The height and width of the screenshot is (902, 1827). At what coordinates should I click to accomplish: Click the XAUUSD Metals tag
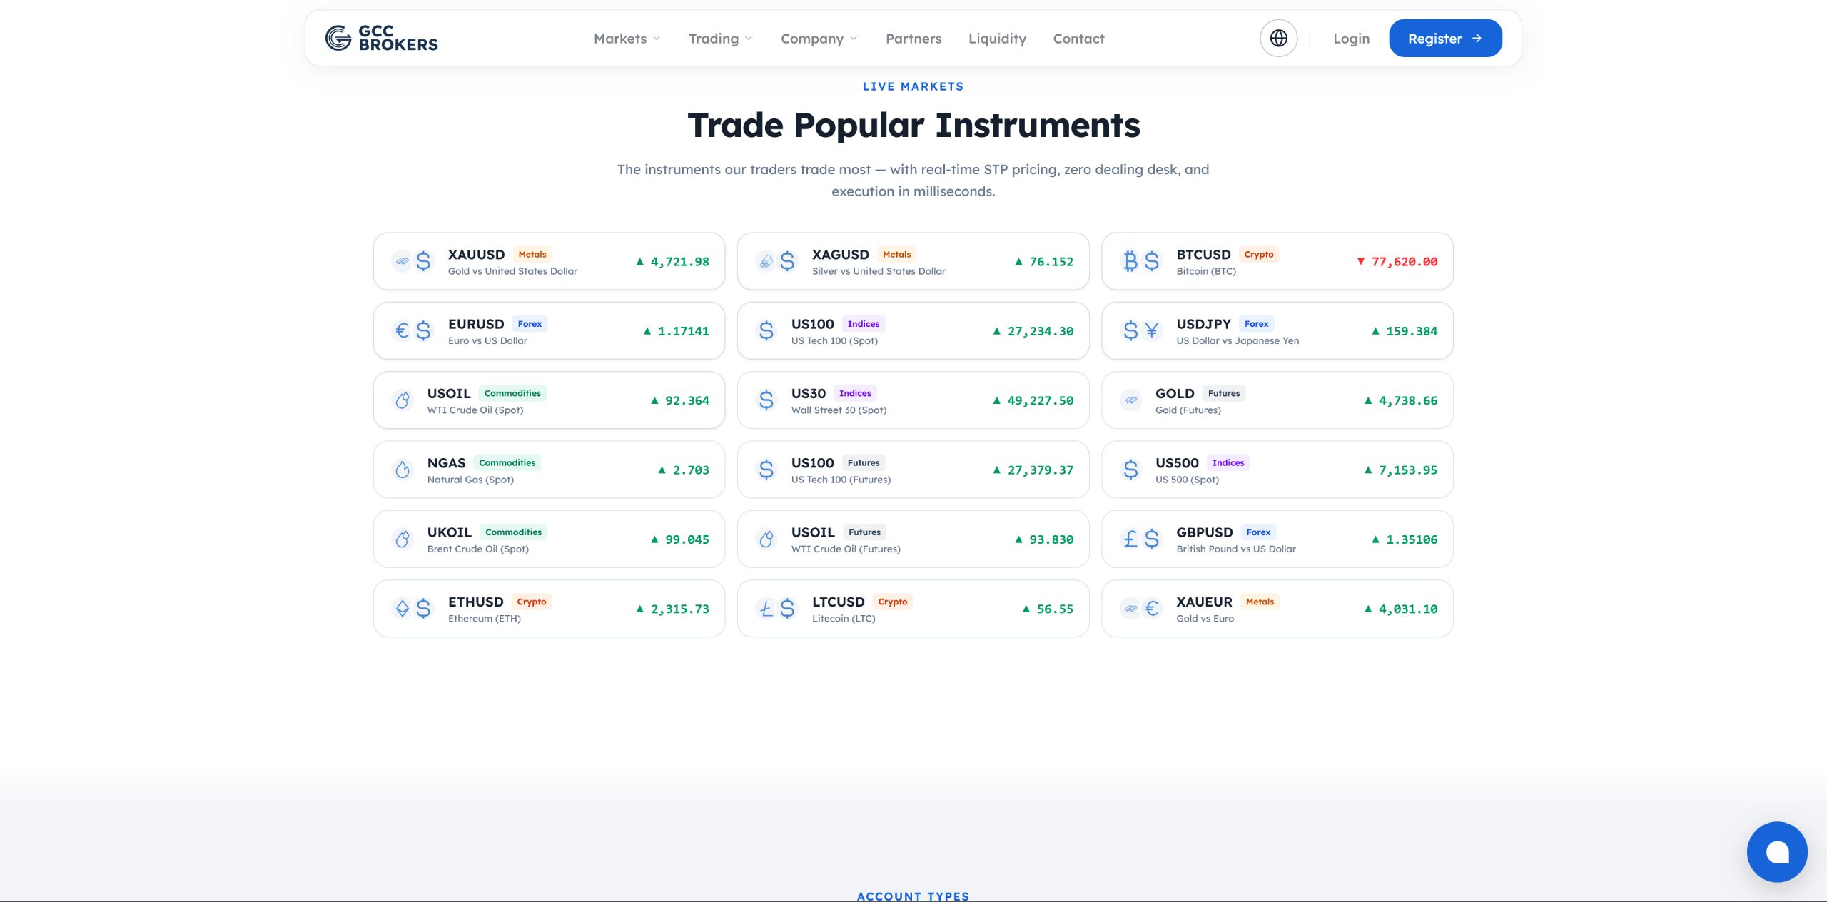coord(532,255)
